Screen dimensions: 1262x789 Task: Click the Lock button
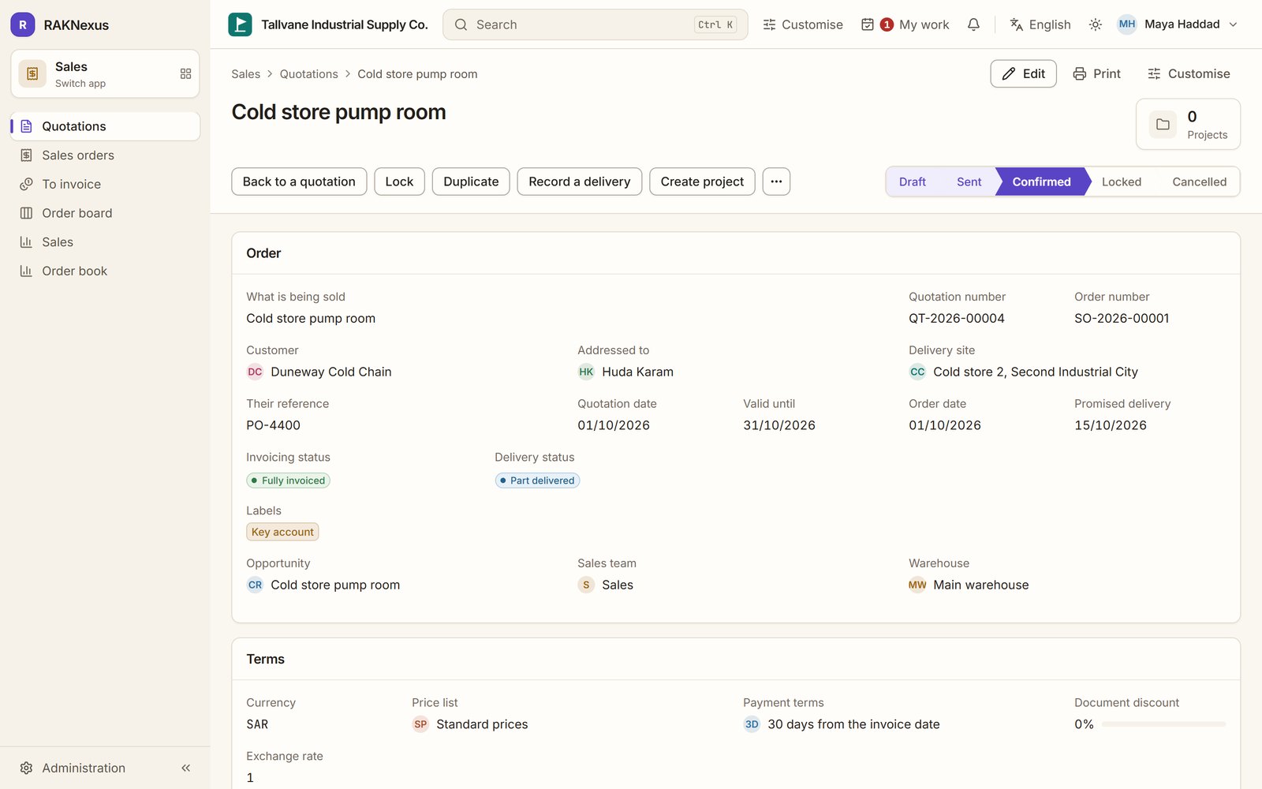pos(399,181)
